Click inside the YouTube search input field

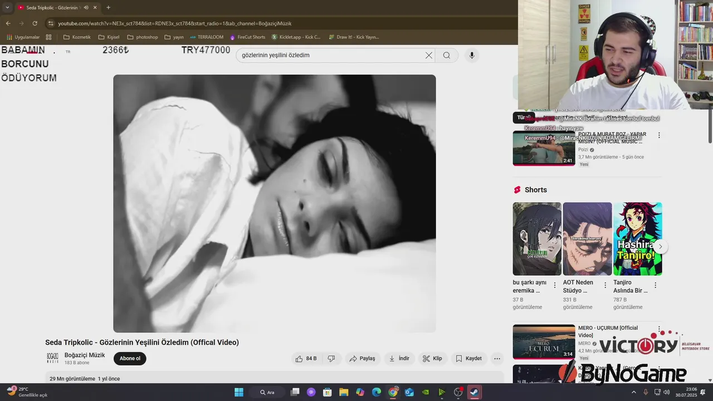coord(332,55)
